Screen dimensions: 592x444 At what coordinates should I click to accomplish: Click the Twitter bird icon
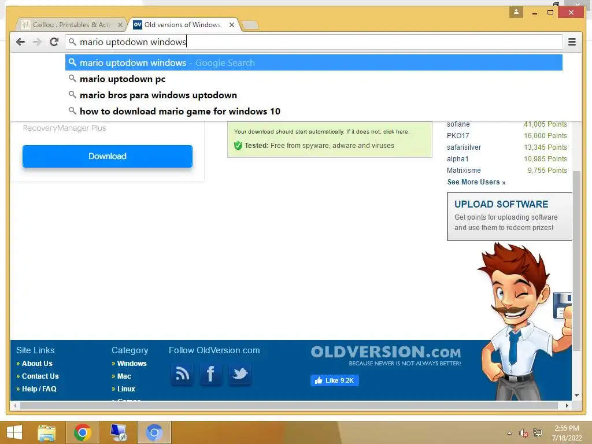(240, 374)
